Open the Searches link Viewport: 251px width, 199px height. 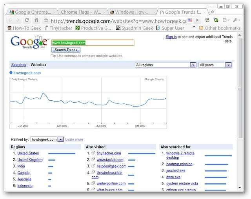coord(18,65)
